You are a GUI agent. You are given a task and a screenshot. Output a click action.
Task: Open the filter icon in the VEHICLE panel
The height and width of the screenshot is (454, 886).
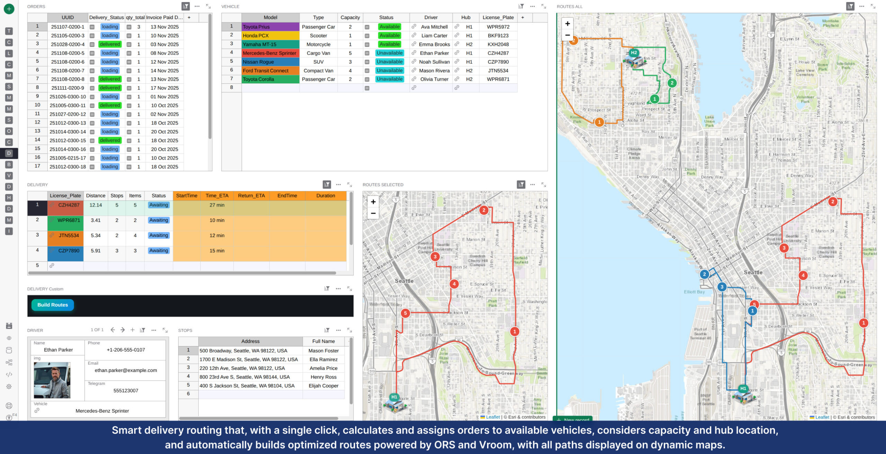[521, 6]
